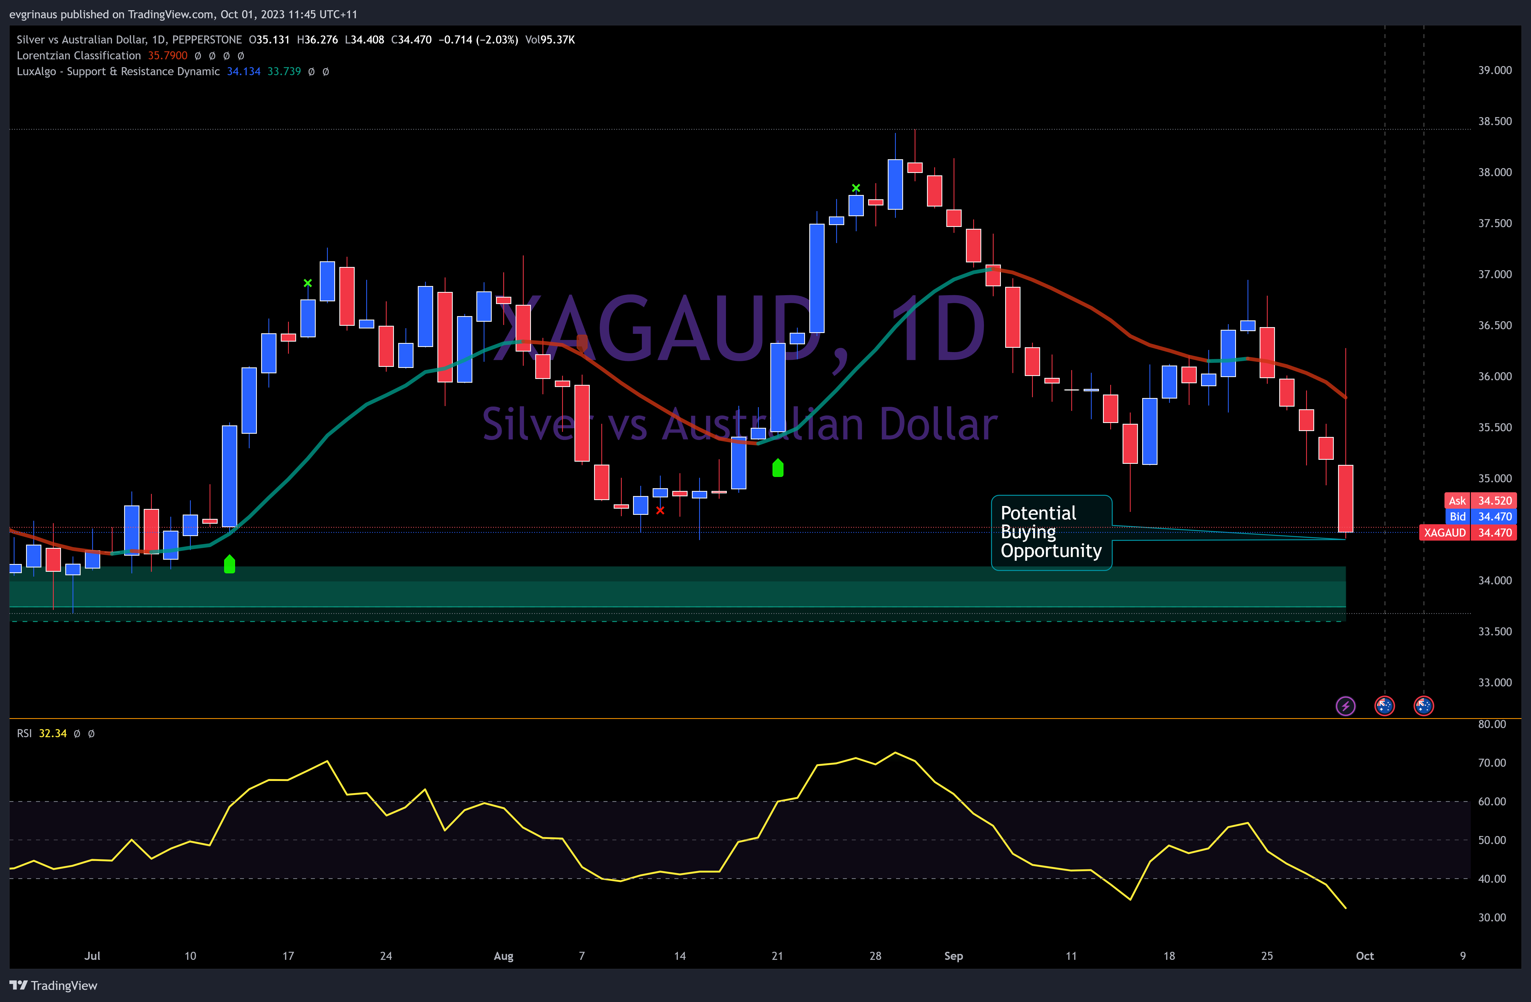
Task: Click the Lorentzian value 35.7900
Action: click(x=168, y=55)
